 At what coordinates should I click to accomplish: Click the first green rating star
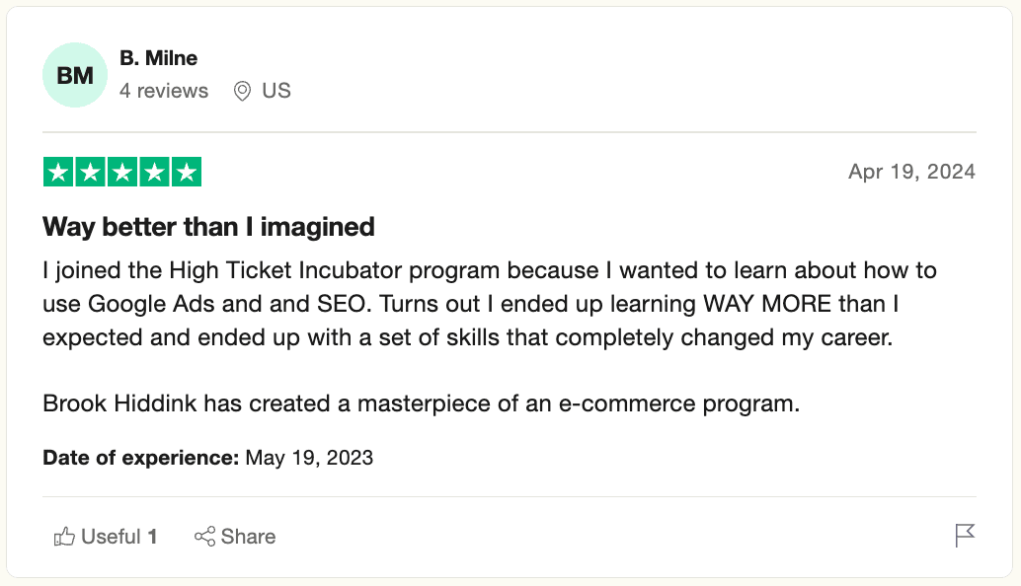coord(58,173)
